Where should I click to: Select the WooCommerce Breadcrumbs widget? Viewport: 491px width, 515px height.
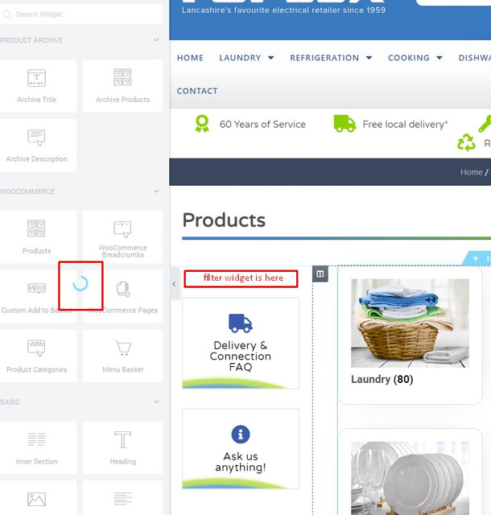point(122,237)
